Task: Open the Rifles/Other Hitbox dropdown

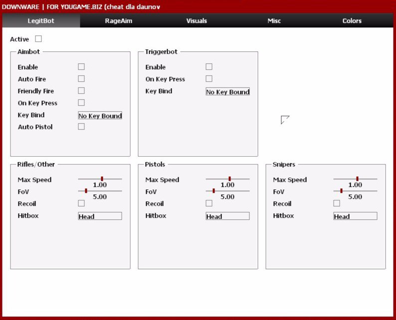Action: coord(100,216)
